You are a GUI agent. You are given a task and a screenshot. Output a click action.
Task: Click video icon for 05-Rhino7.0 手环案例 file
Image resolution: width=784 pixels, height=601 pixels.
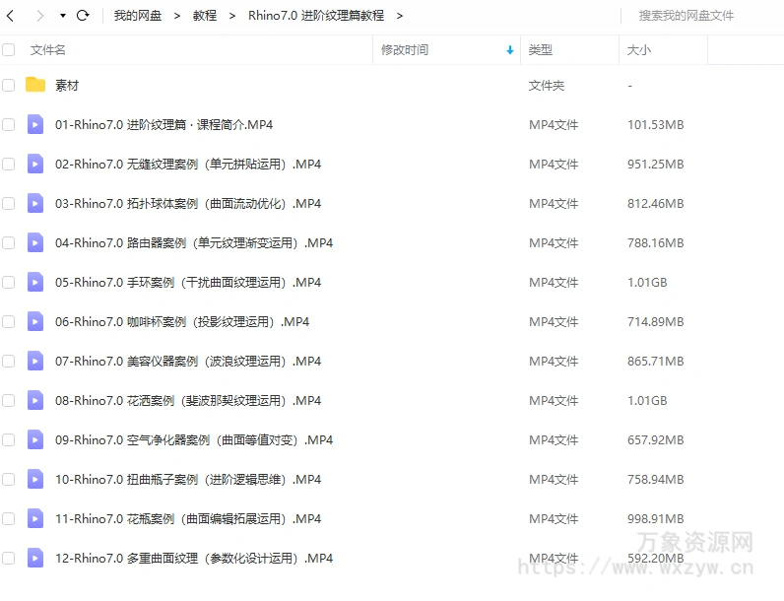pyautogui.click(x=35, y=282)
